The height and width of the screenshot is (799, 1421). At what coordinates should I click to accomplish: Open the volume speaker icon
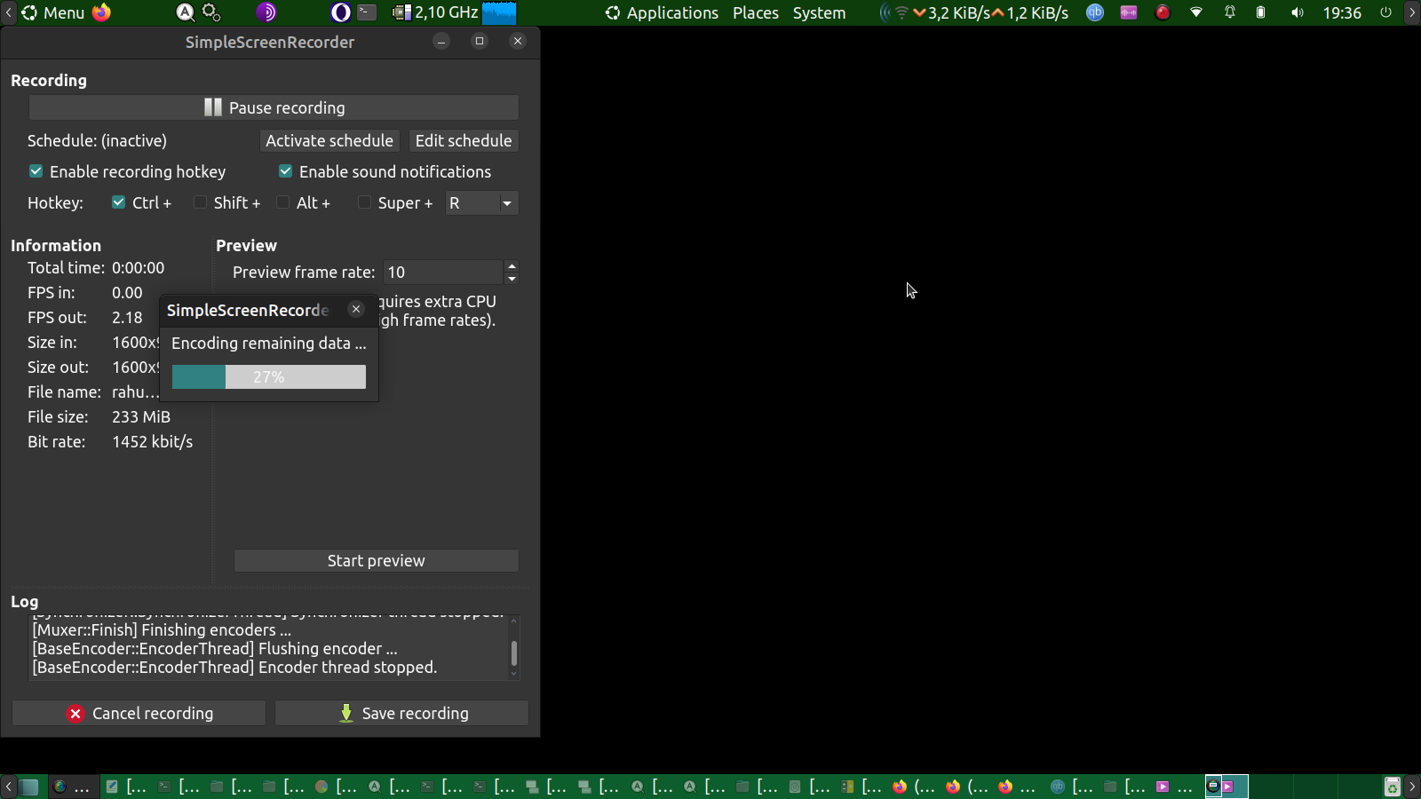click(1298, 12)
